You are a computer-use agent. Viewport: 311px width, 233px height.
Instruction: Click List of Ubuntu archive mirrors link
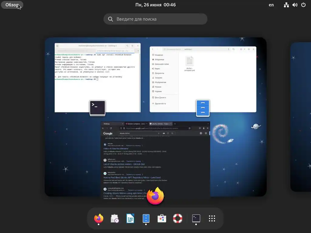pyautogui.click(x=124, y=164)
